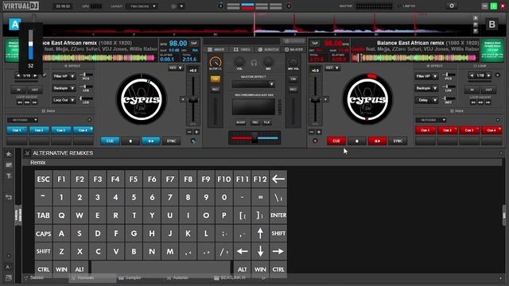Open left deck Hotcues pad mode dropdown
Screen dimensions: 509x286
coord(22,120)
